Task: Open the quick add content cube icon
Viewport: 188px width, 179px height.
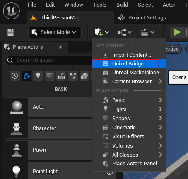Action: [x=99, y=32]
